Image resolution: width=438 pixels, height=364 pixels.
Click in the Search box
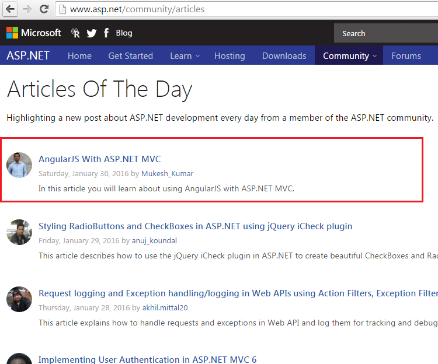pyautogui.click(x=386, y=33)
